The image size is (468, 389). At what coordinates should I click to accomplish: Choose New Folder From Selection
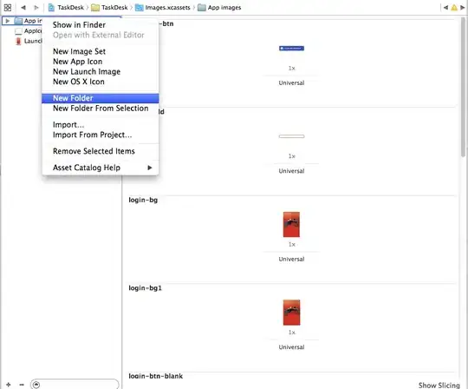click(101, 109)
